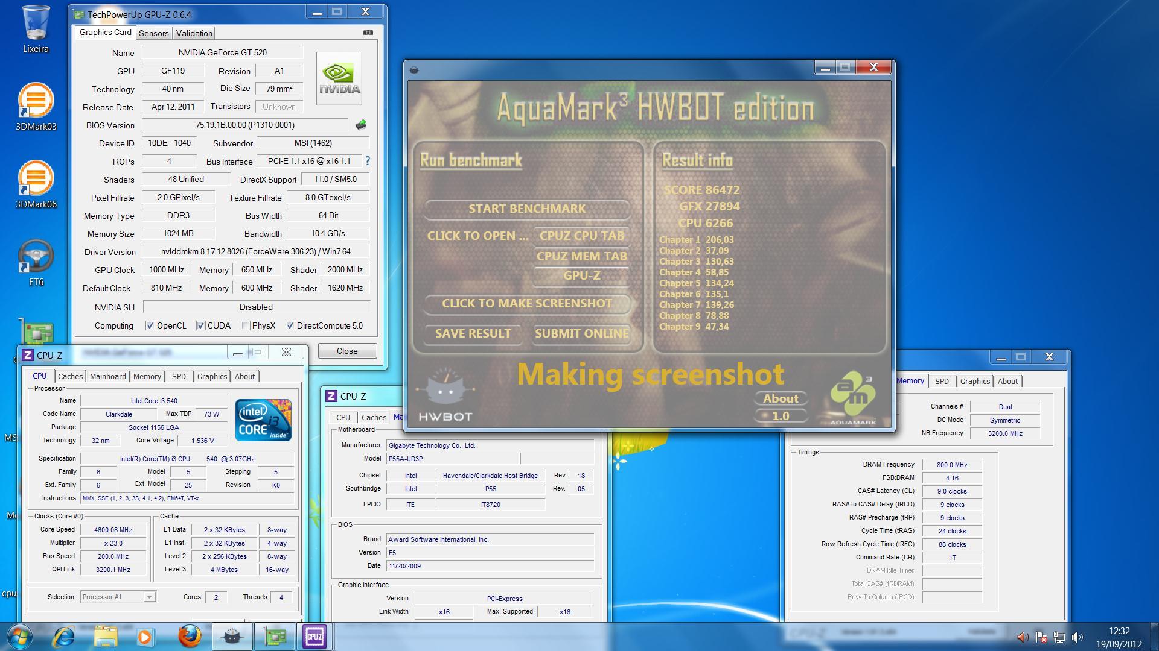Viewport: 1159px width, 651px height.
Task: Switch to CPU-Z taskbar item
Action: click(x=314, y=637)
